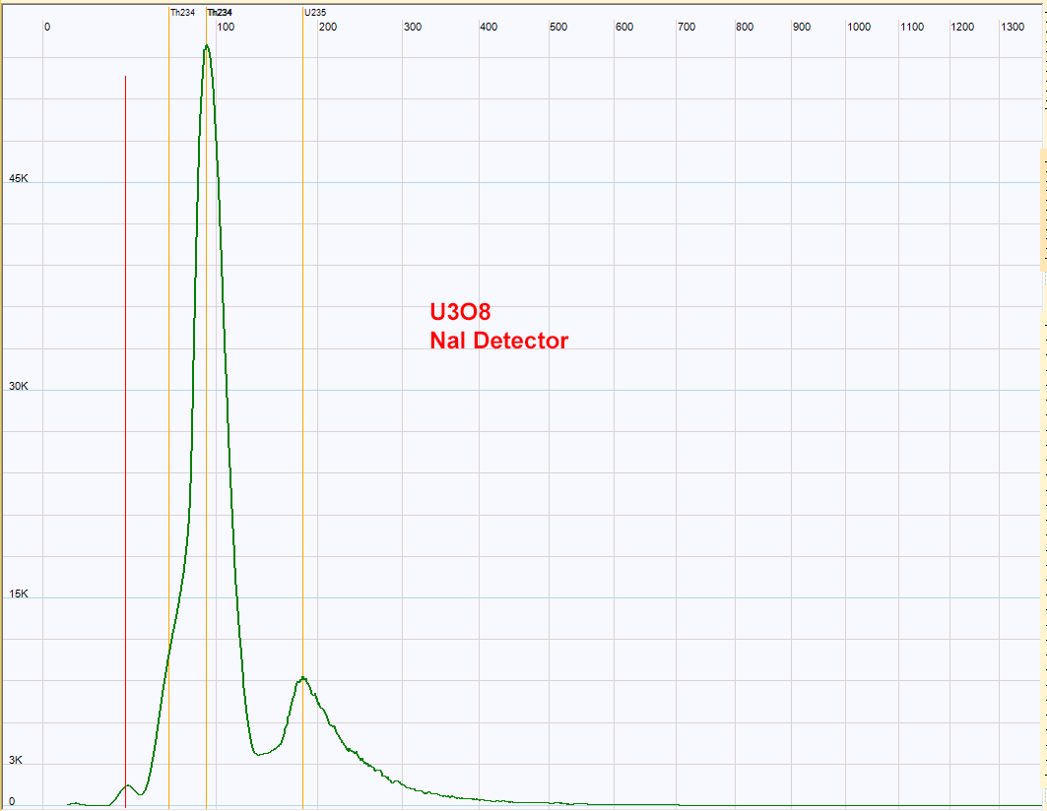Click the 45K count axis label
This screenshot has width=1047, height=811.
coord(19,178)
